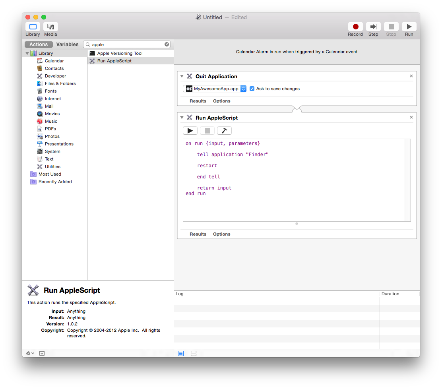Select the Utilities category

coord(52,166)
